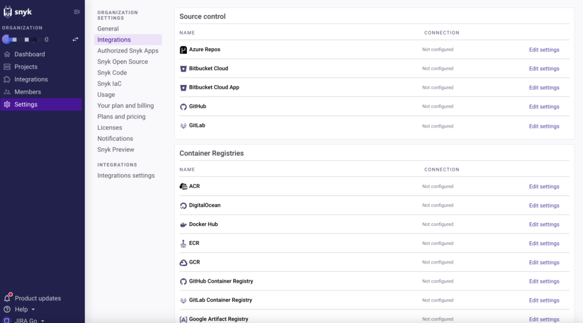Edit settings for GCR
583x323 pixels.
[544, 263]
